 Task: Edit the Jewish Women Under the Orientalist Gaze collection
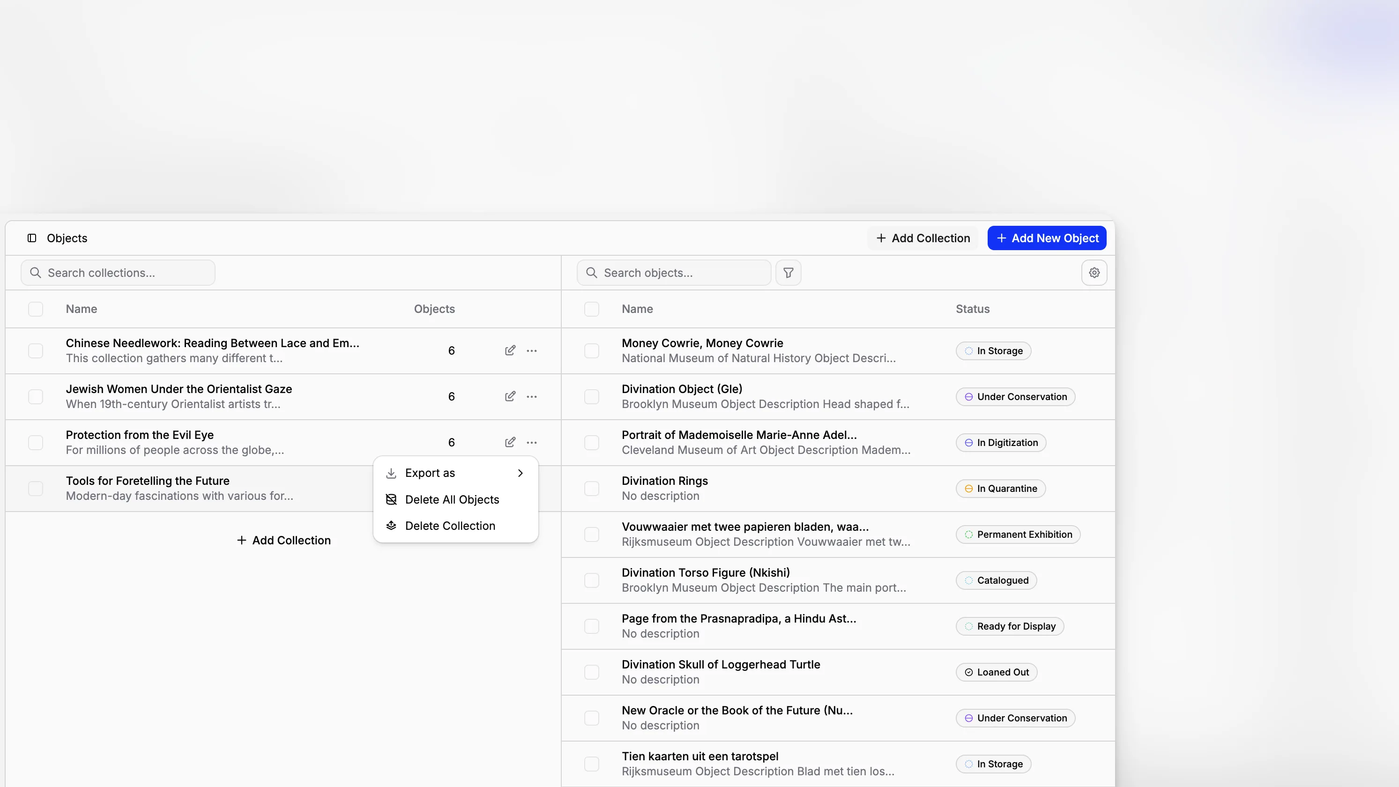point(510,396)
